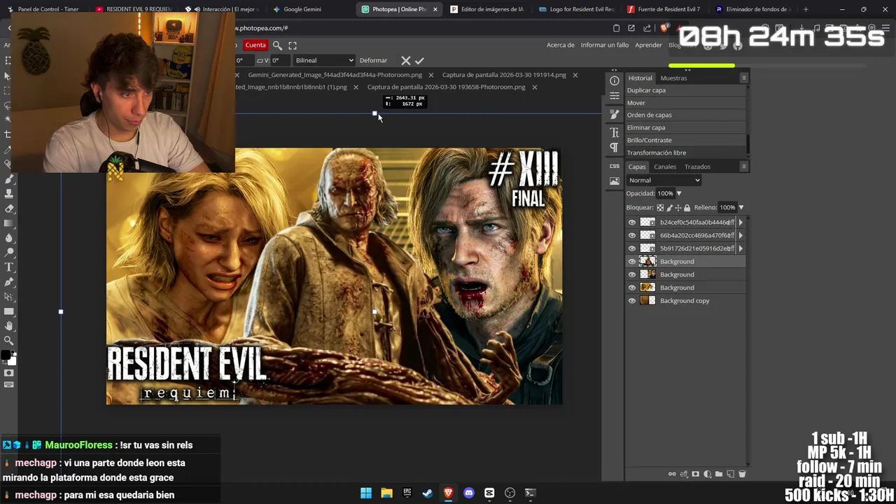
Task: Add a raster mask to the layer
Action: [695, 474]
